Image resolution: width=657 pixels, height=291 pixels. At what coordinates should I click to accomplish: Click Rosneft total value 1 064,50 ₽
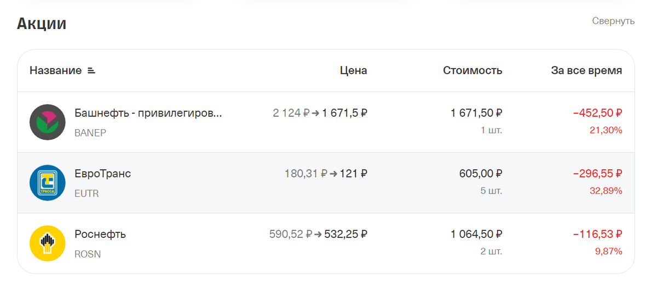point(476,234)
